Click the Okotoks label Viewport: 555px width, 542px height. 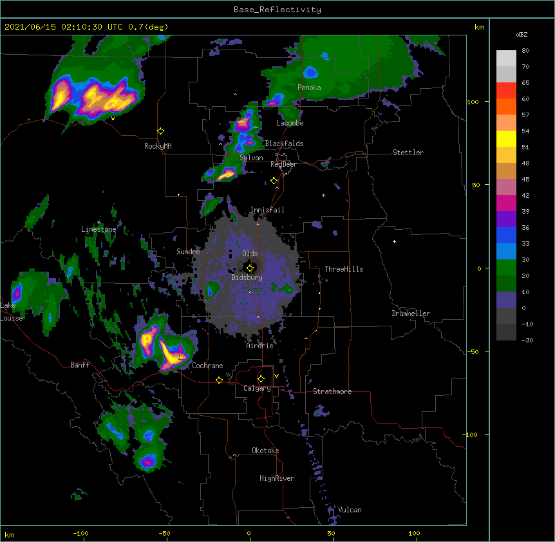click(x=265, y=451)
